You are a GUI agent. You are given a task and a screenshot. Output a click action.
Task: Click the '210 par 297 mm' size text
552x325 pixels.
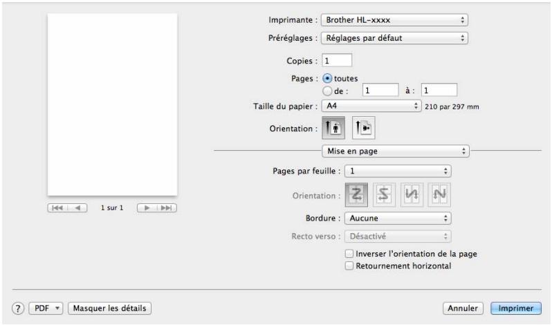click(452, 106)
